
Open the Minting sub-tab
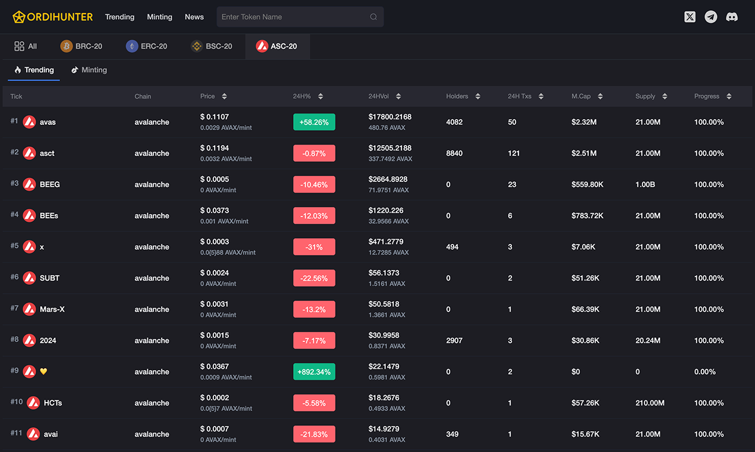click(x=89, y=70)
